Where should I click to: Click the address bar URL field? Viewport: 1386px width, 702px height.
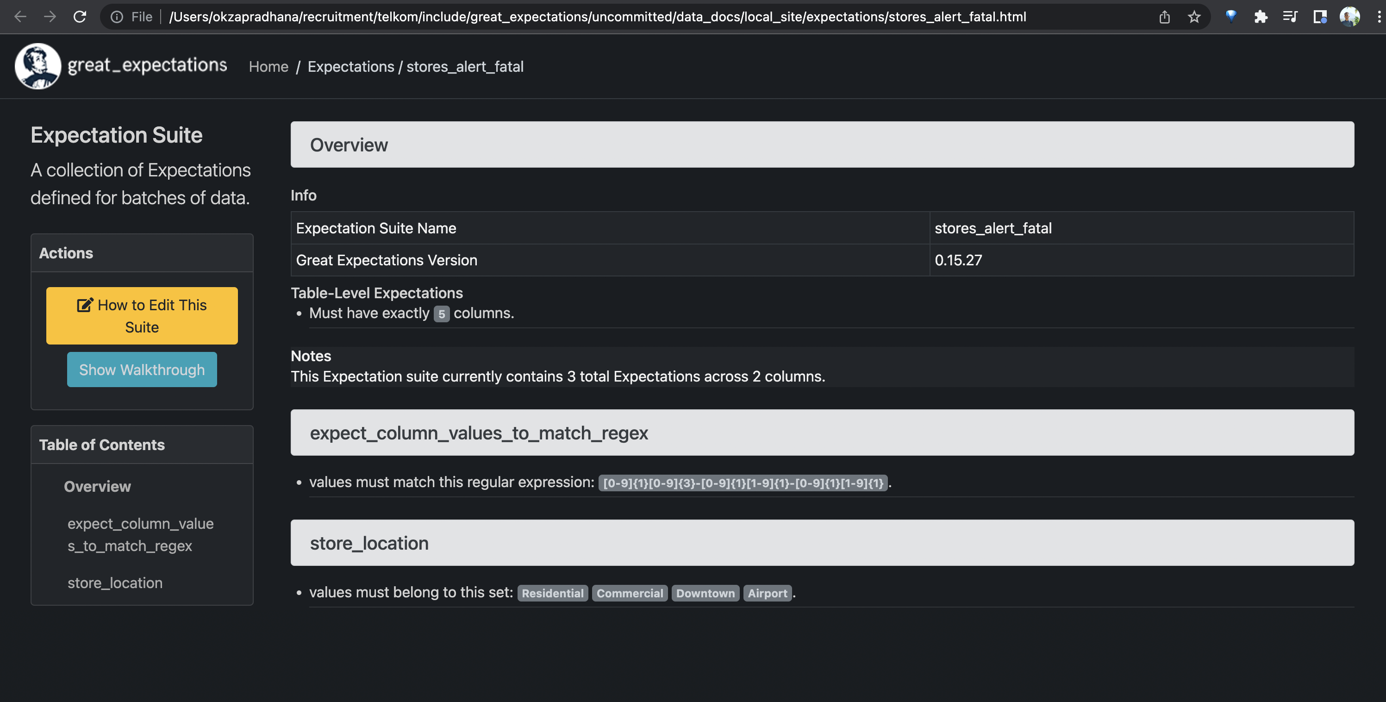[x=597, y=17]
